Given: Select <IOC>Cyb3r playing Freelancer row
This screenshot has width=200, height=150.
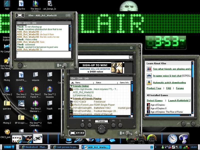Looking at the screenshot, I should click(100, 102).
